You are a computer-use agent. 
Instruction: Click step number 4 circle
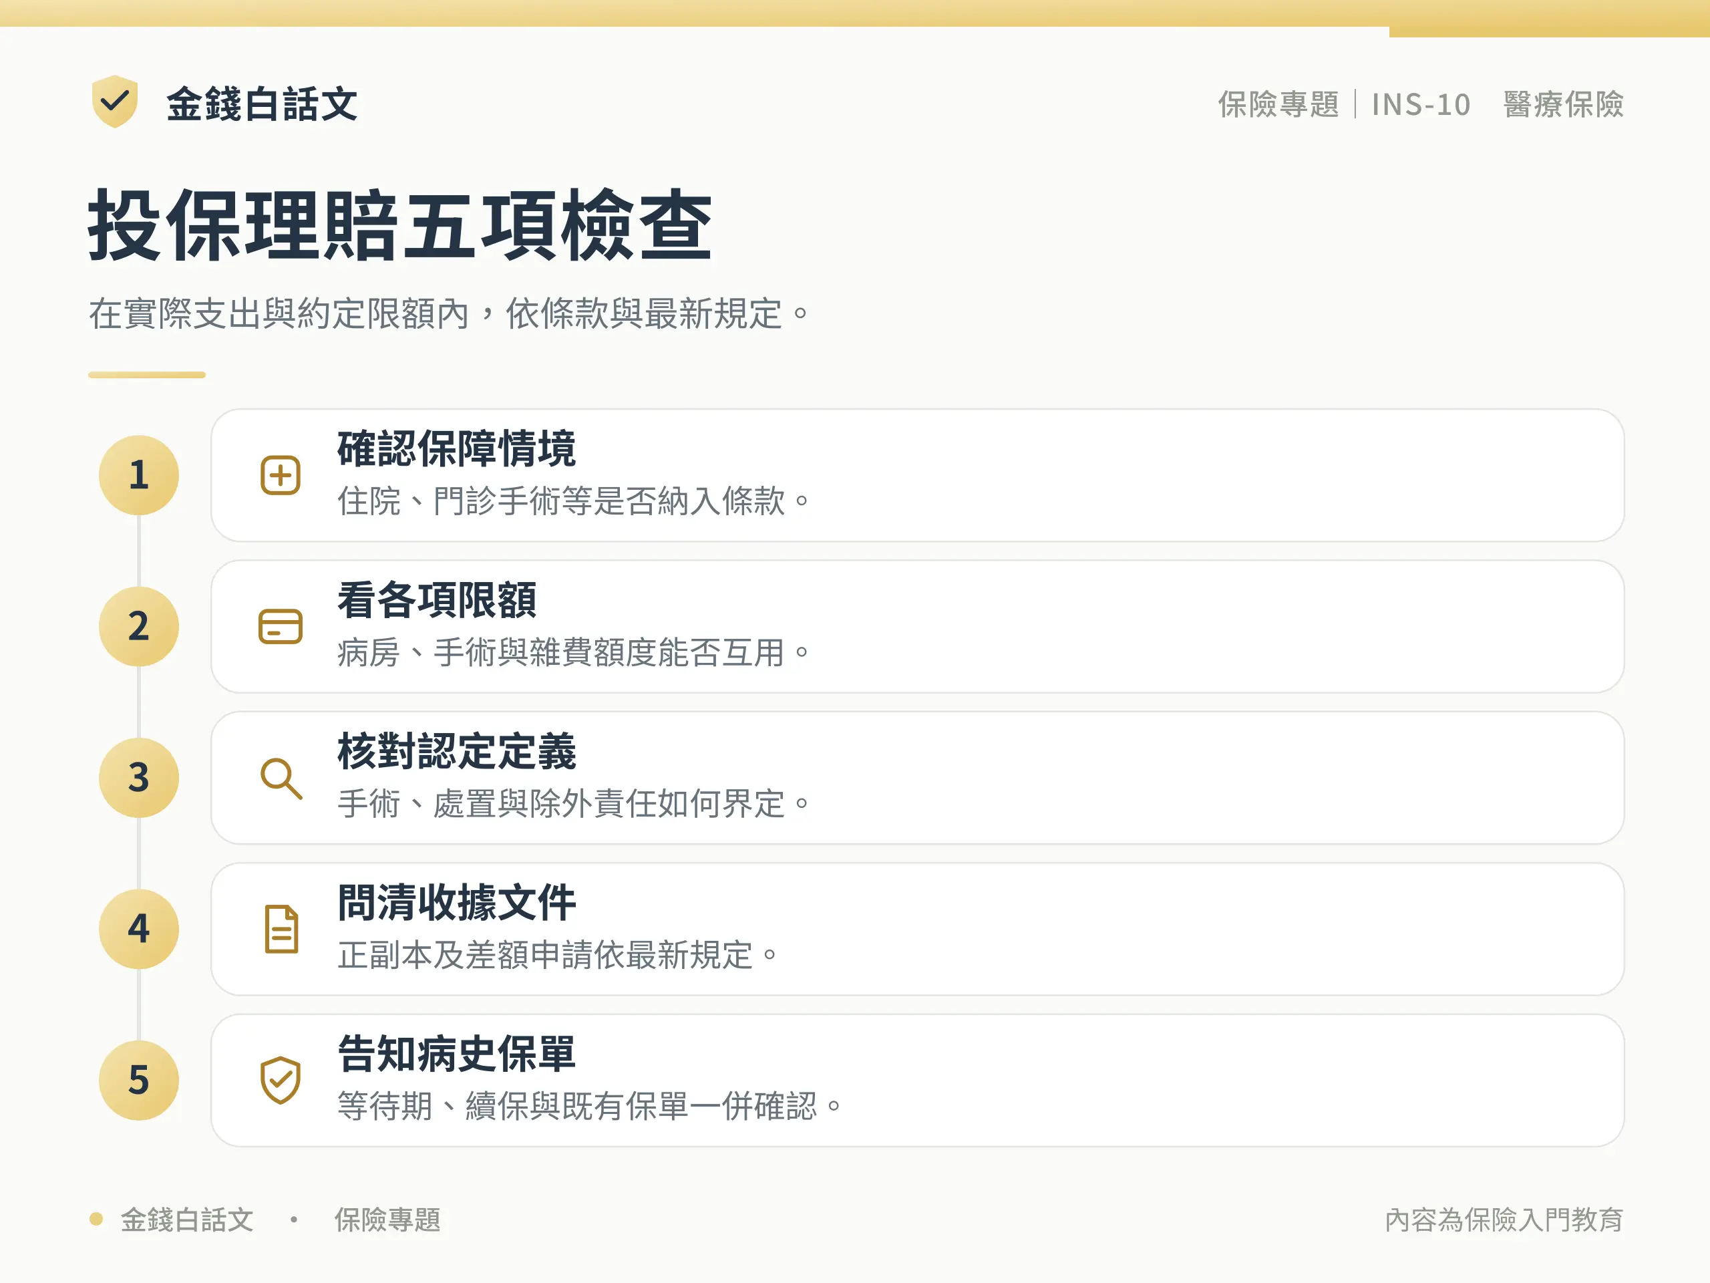pos(139,929)
